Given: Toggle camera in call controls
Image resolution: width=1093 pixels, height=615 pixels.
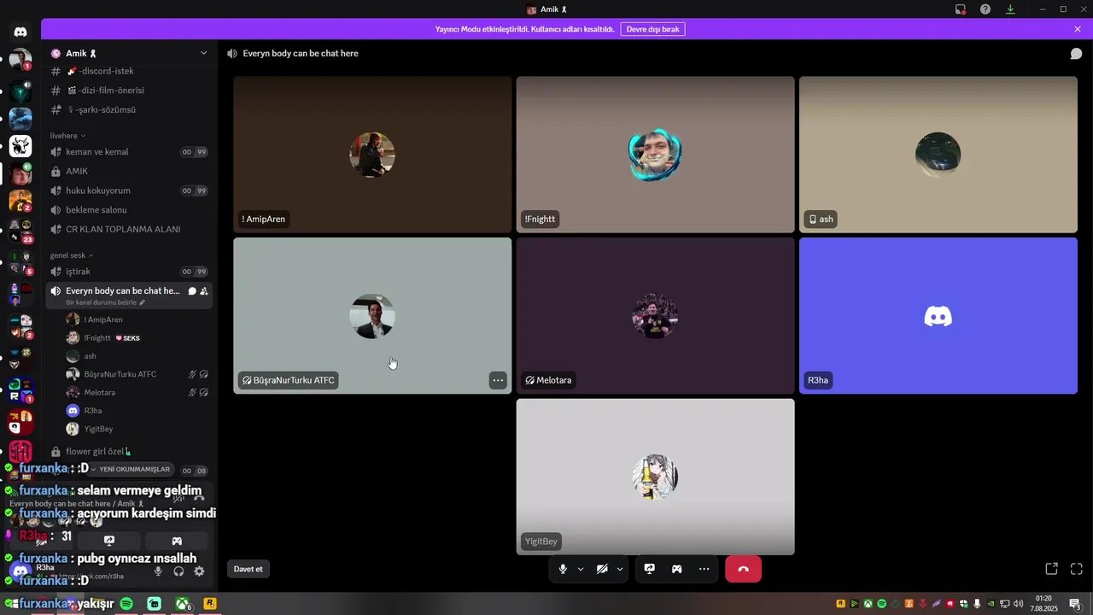Looking at the screenshot, I should (602, 569).
